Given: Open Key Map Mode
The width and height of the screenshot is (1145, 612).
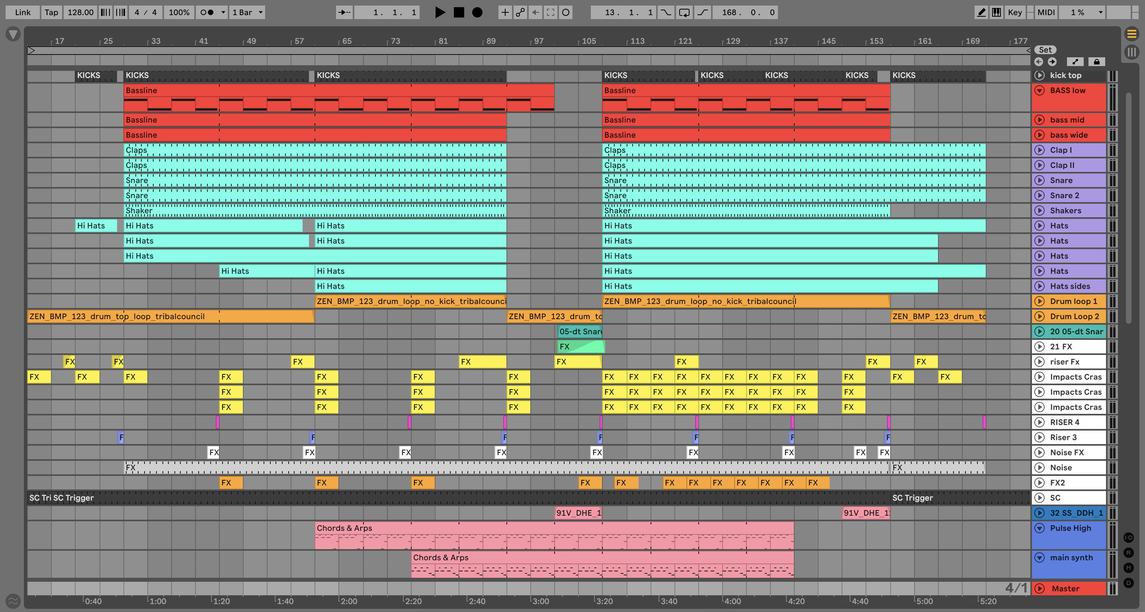Looking at the screenshot, I should [1015, 12].
